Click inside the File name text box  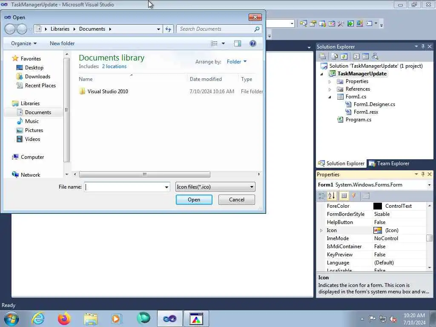point(124,187)
